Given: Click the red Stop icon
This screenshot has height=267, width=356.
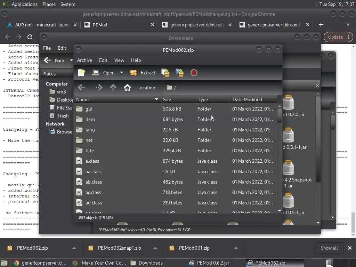Looking at the screenshot, I should point(194,73).
